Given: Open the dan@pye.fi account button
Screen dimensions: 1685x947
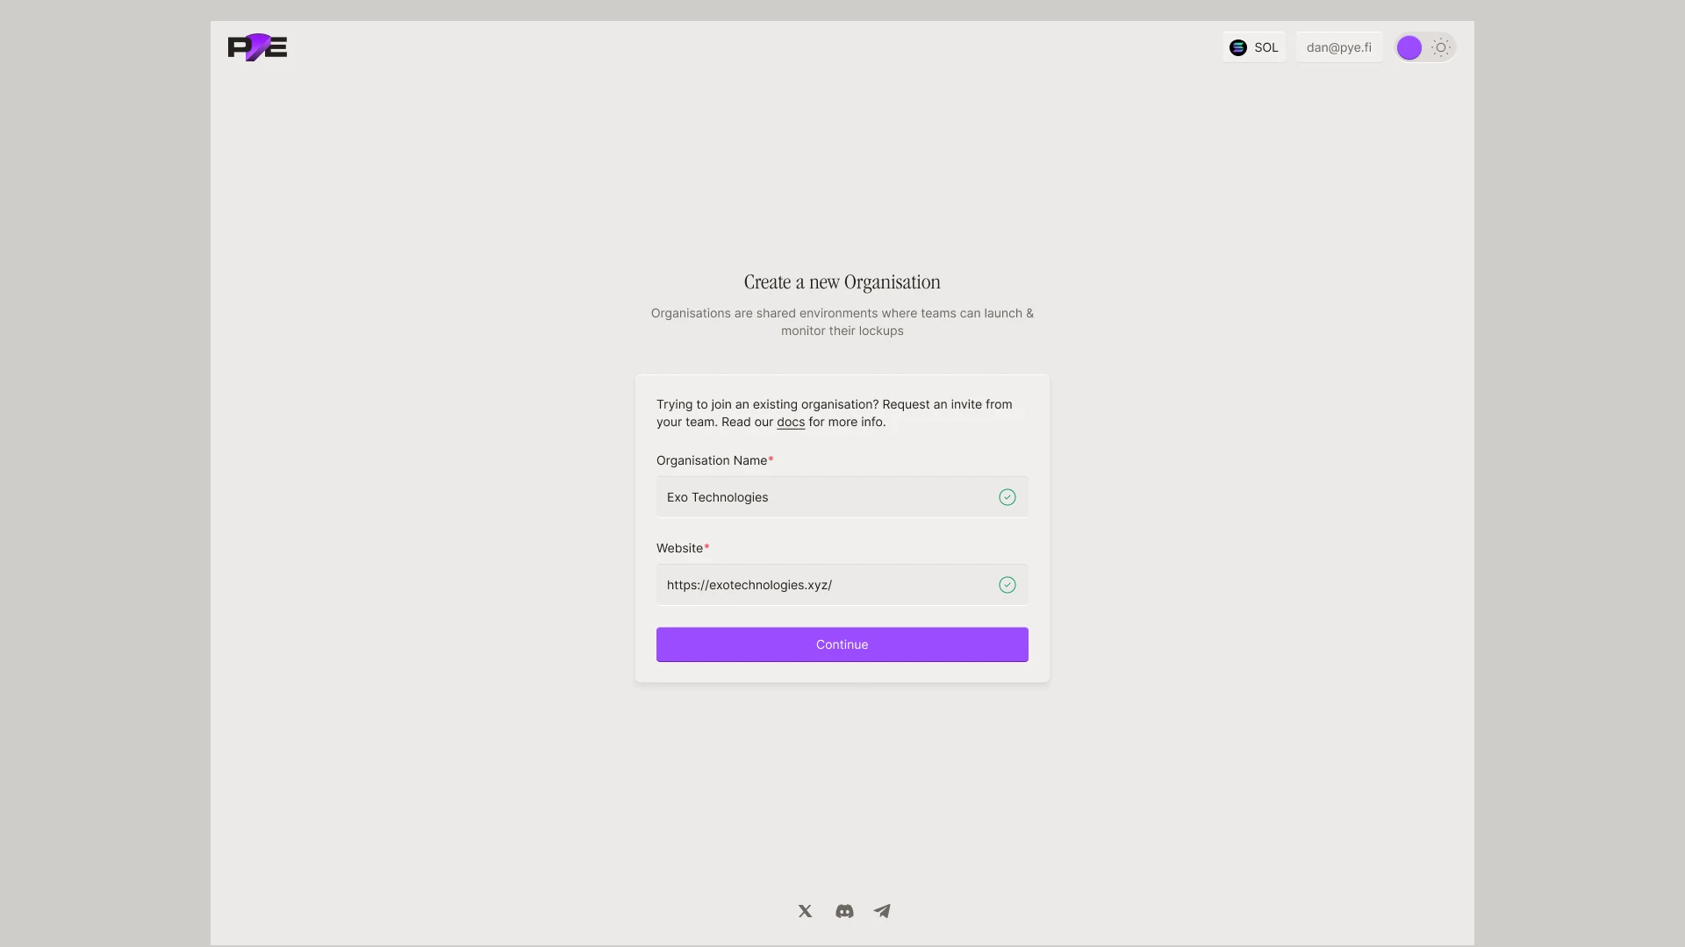Looking at the screenshot, I should 1339,47.
